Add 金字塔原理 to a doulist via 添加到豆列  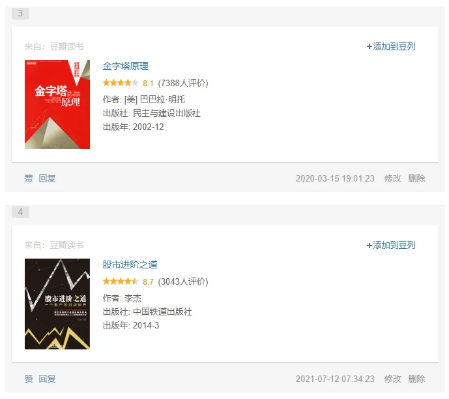391,46
